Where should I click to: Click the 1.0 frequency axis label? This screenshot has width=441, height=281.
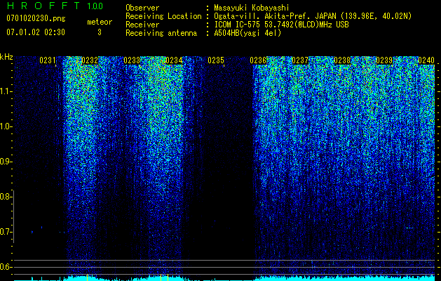tap(6, 126)
